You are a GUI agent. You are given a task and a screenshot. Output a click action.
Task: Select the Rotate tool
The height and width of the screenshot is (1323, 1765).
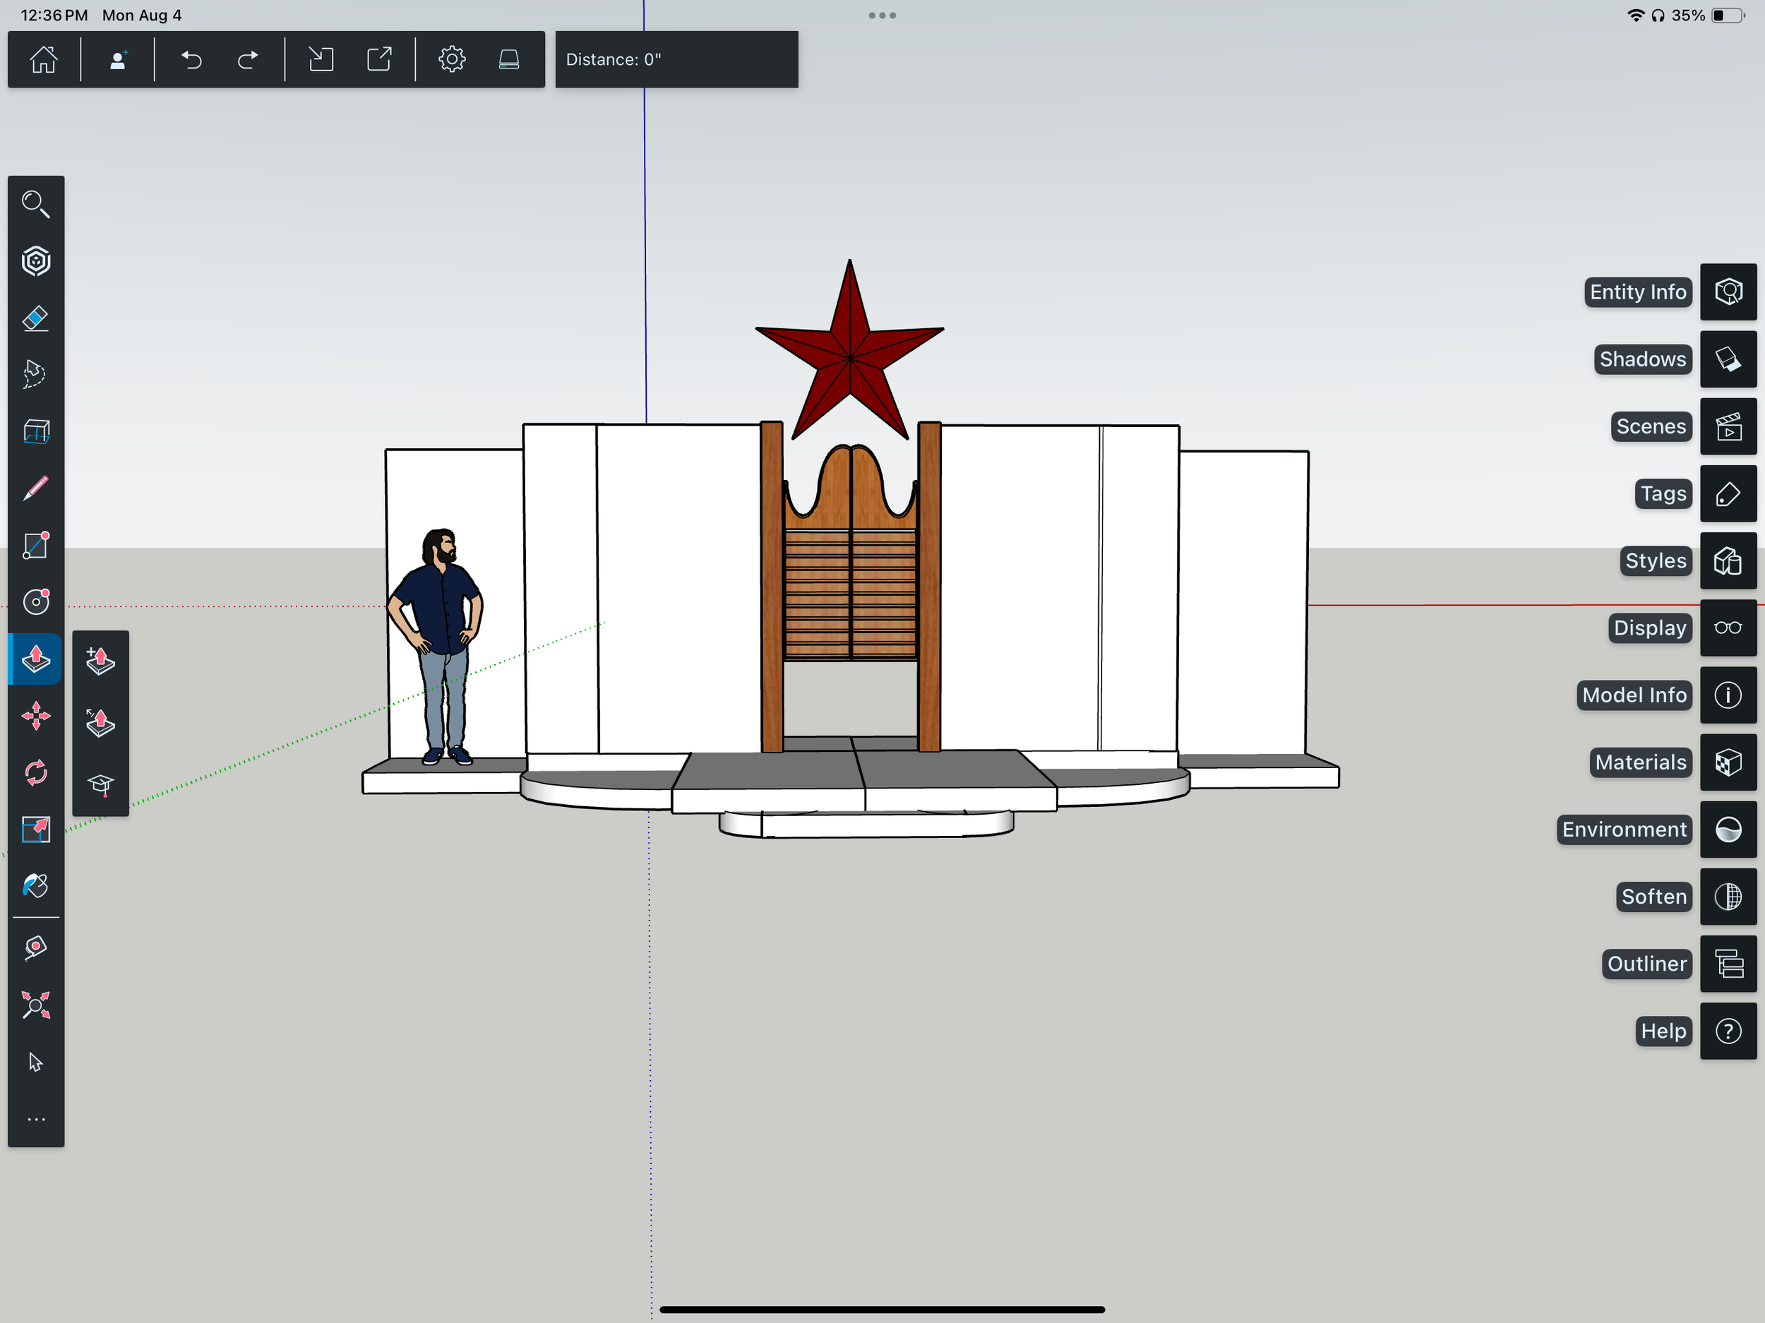[x=36, y=772]
